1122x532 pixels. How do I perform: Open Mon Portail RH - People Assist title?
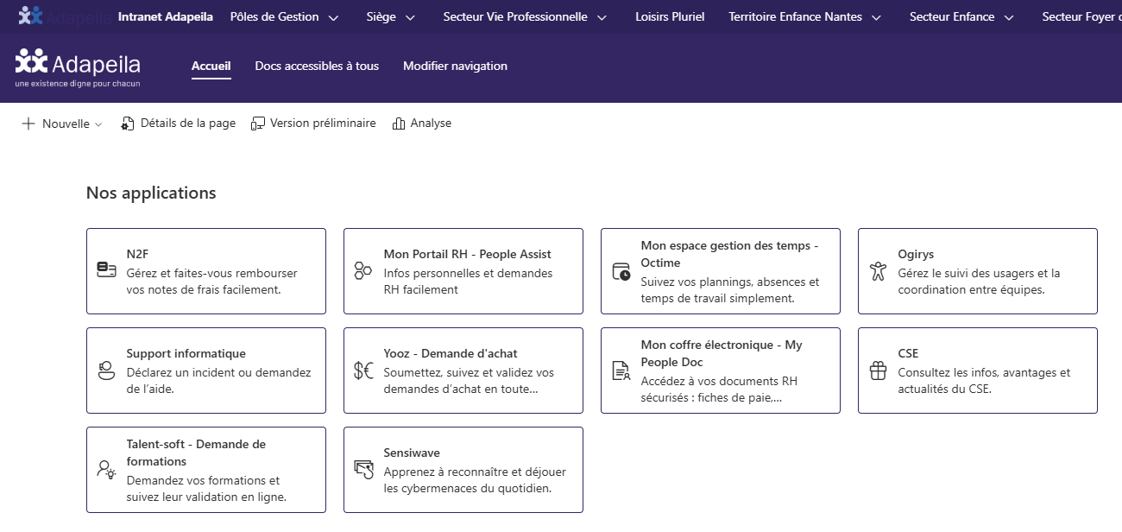467,254
